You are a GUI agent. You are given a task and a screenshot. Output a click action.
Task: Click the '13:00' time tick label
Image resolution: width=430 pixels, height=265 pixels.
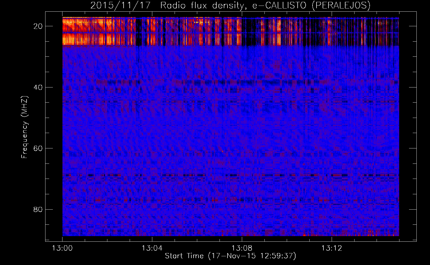click(x=62, y=248)
